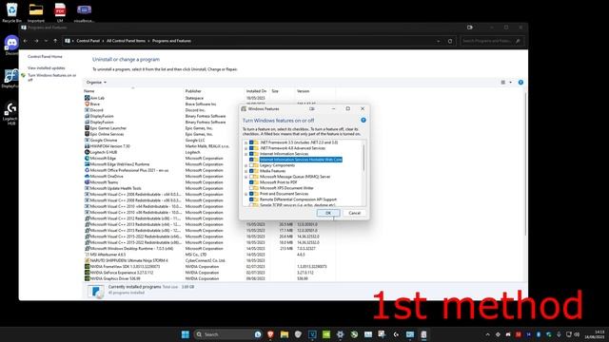609x342 pixels.
Task: Open the Discord desktop shortcut
Action: click(11, 45)
